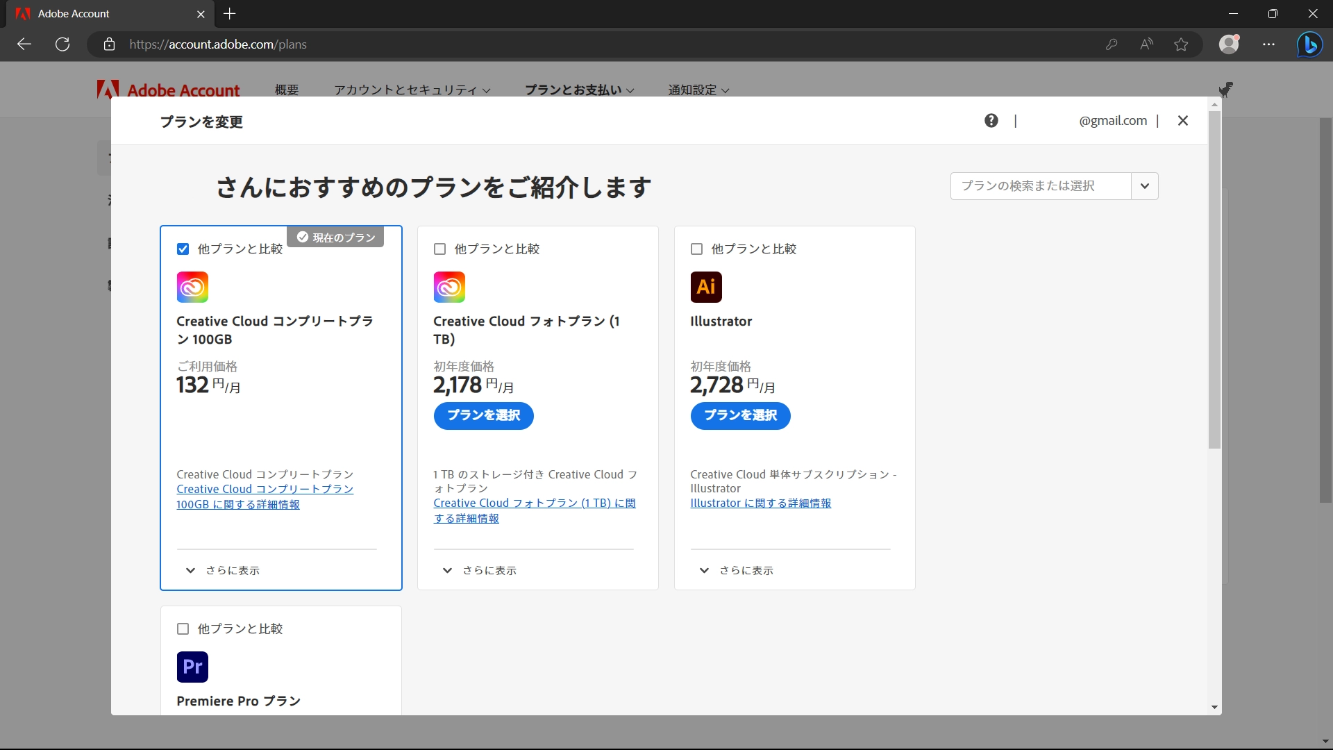The width and height of the screenshot is (1333, 750).
Task: Open the help icon in the plan change dialog
Action: tap(991, 120)
